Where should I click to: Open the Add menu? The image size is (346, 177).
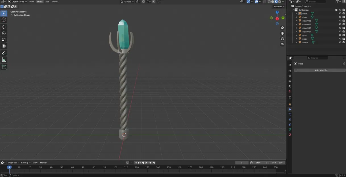(47, 1)
